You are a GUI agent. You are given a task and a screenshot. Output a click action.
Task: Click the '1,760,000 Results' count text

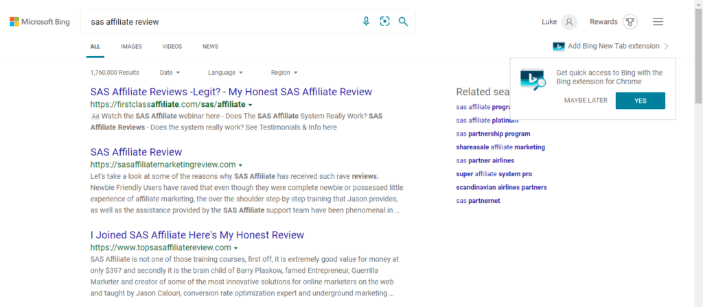pos(115,73)
